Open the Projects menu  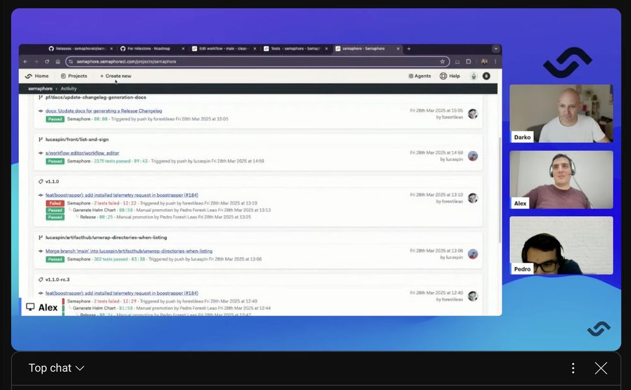click(x=74, y=76)
